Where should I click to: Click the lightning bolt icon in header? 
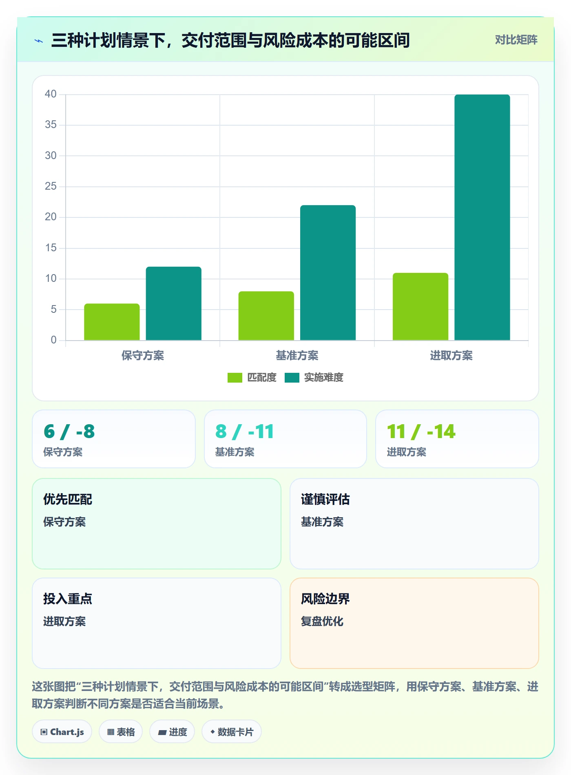(x=39, y=41)
